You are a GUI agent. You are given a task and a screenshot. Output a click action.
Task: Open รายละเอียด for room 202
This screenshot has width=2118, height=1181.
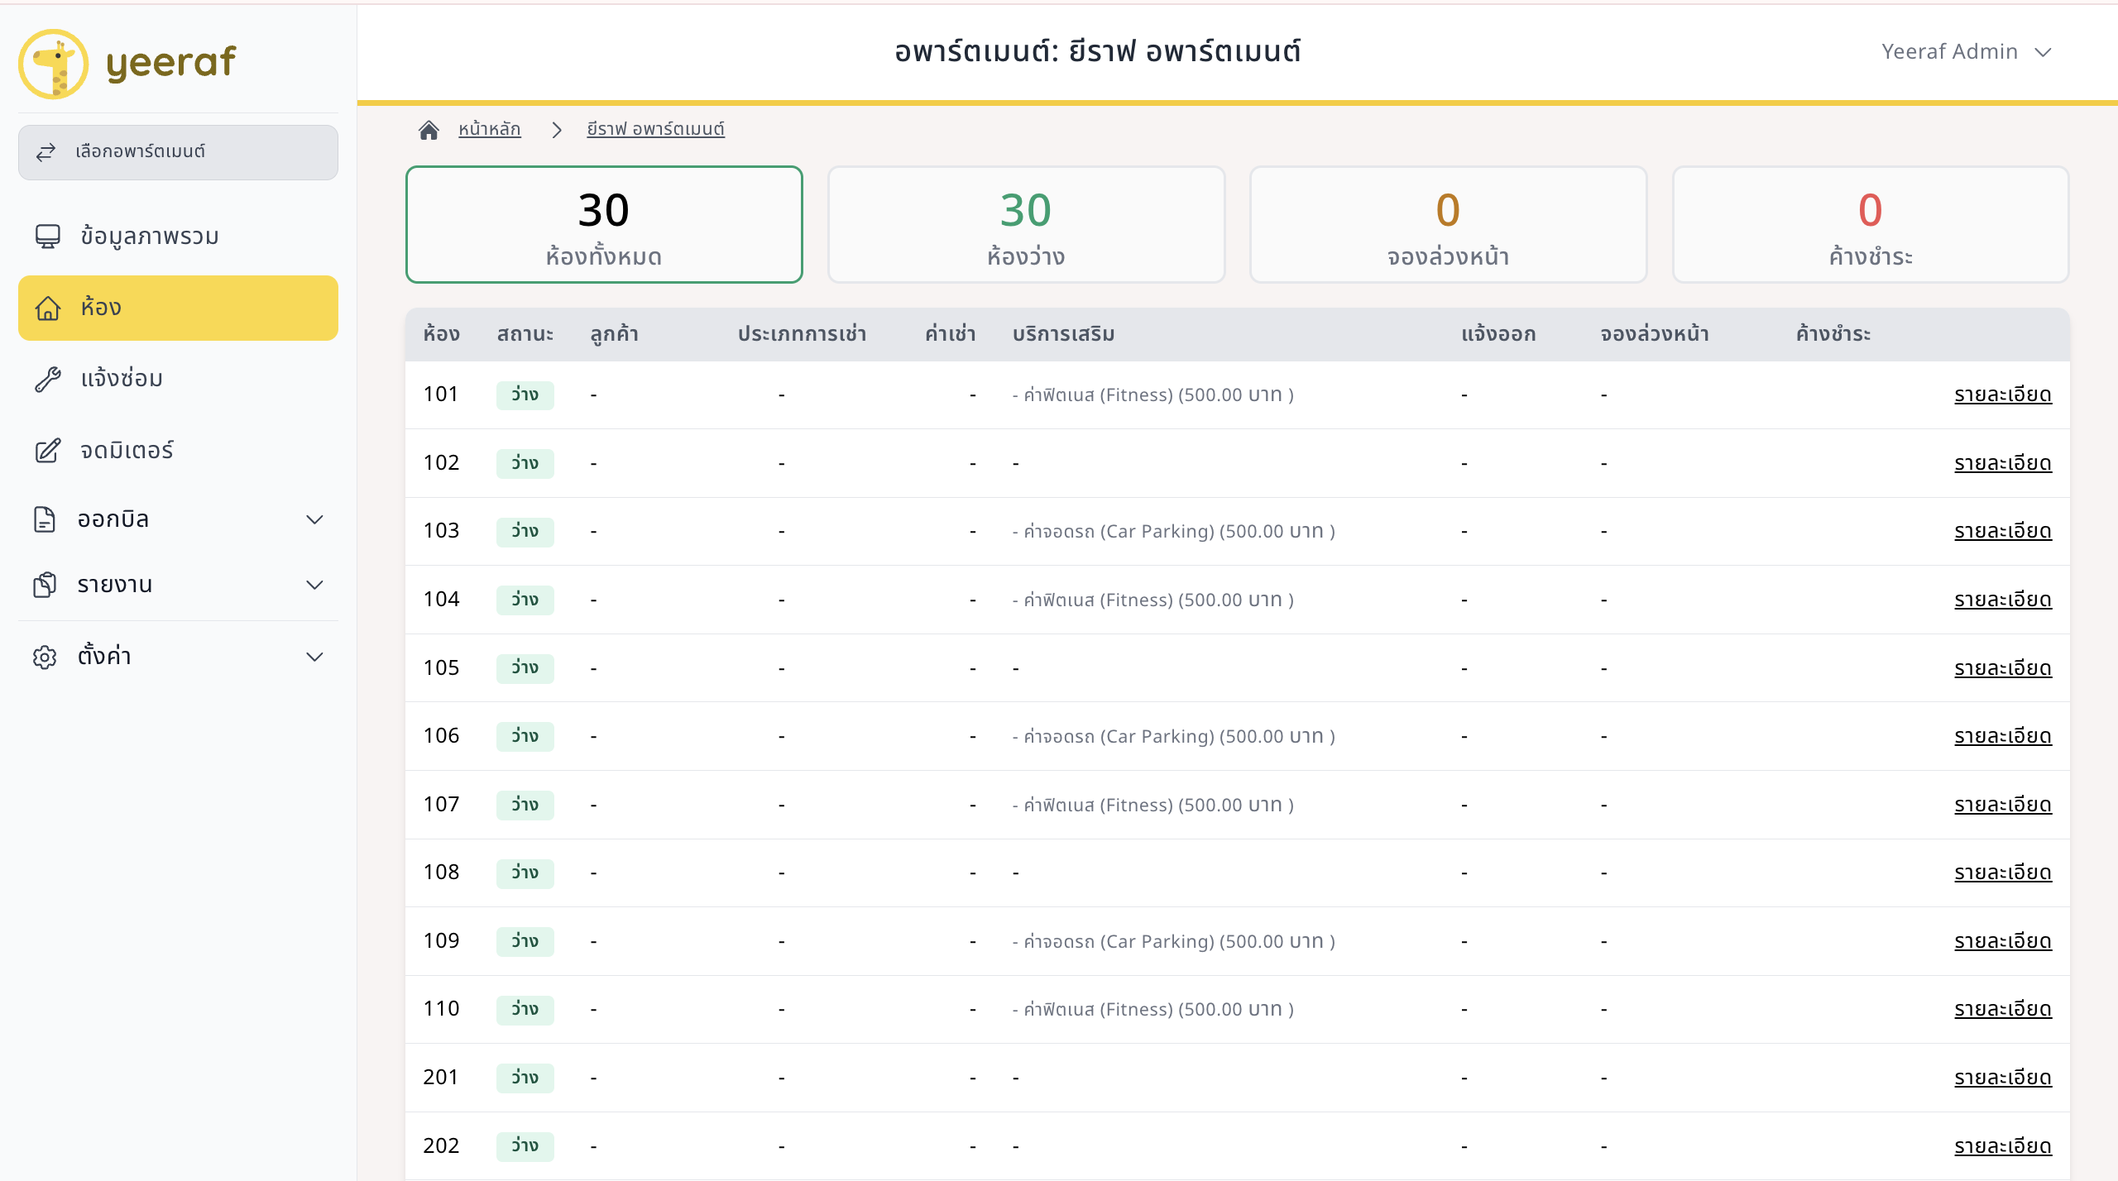click(2003, 1146)
